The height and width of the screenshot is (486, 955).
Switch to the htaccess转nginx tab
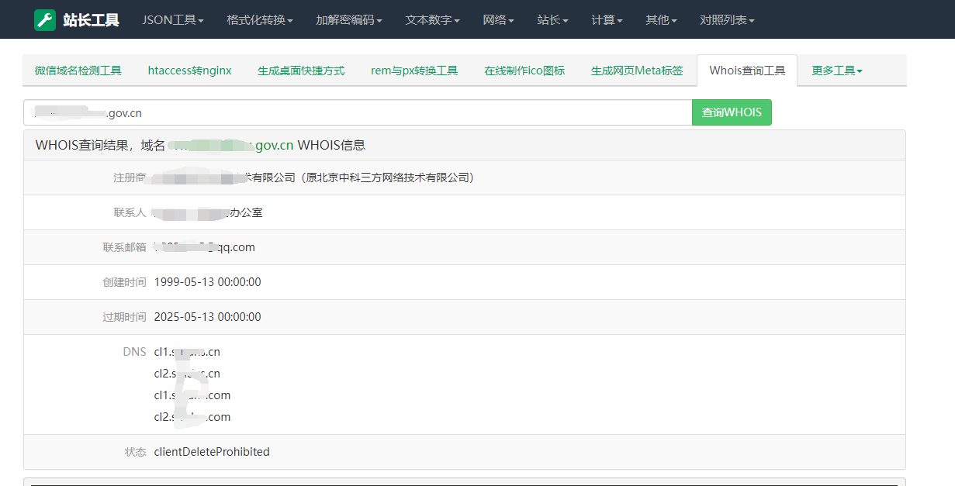(189, 71)
